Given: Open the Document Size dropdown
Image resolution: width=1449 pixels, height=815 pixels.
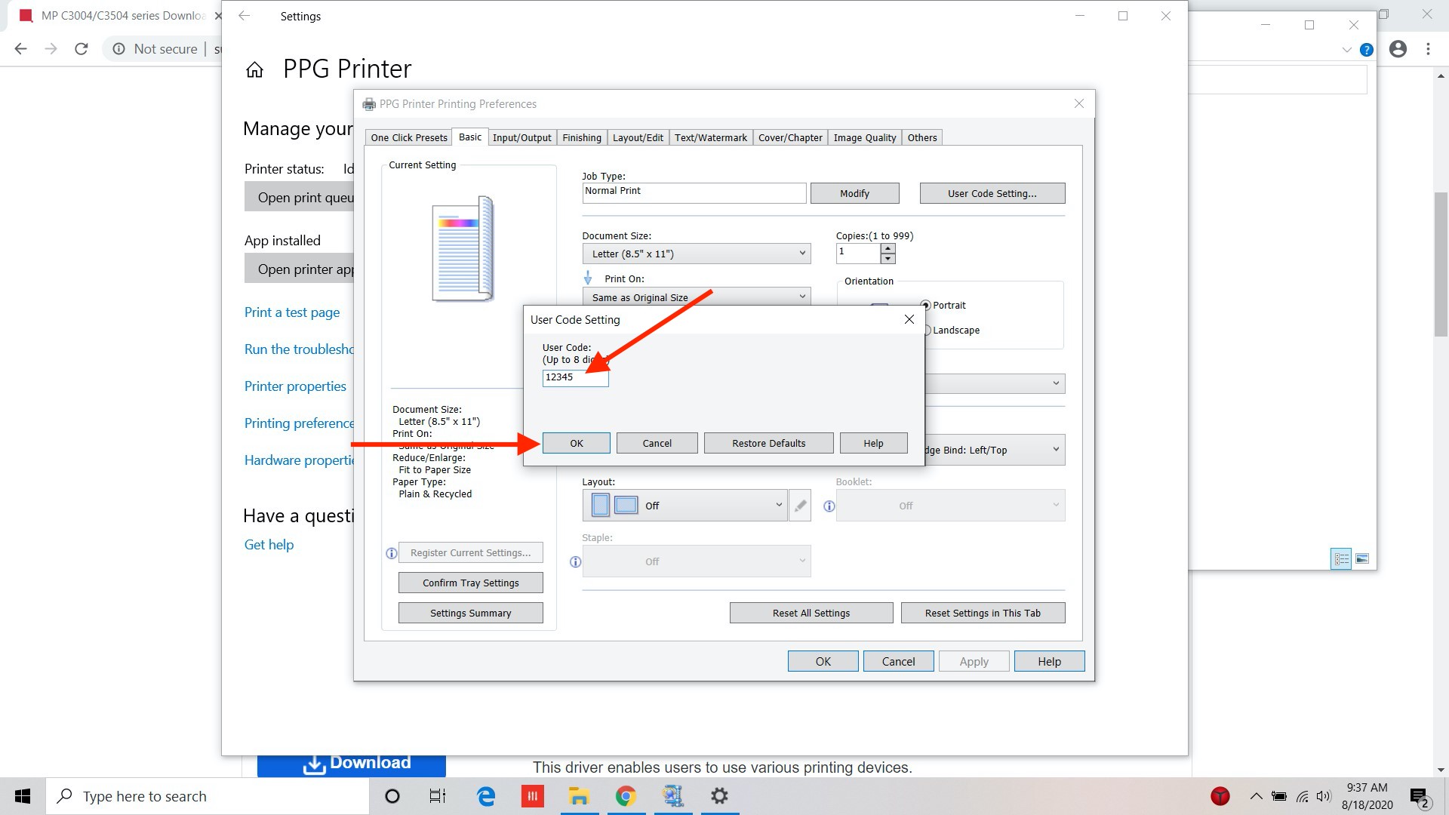Looking at the screenshot, I should click(697, 254).
